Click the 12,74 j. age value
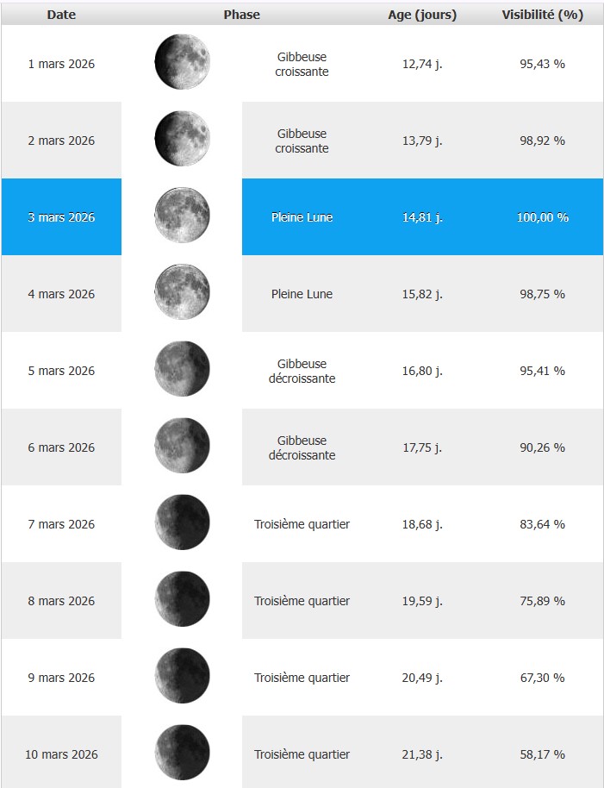Viewport: 604px width, 788px height. 422,64
